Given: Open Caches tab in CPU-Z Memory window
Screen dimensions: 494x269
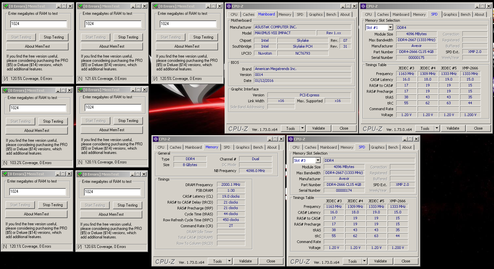Looking at the screenshot, I should [x=176, y=147].
